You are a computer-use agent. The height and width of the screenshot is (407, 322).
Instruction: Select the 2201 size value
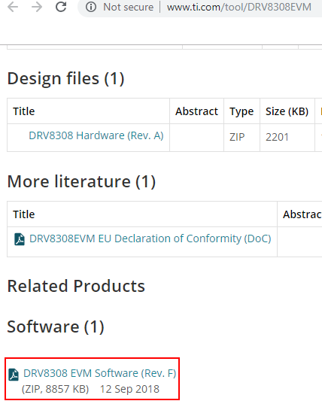click(x=277, y=137)
